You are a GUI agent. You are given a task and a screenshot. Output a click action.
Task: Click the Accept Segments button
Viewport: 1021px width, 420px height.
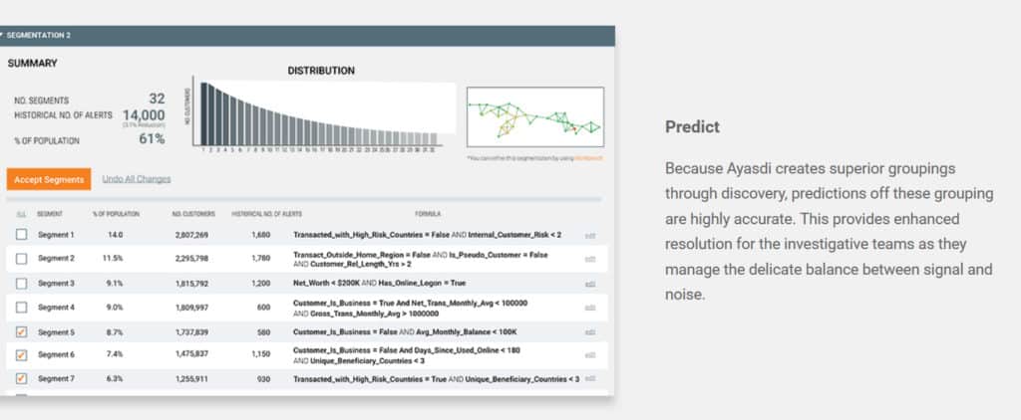point(49,179)
